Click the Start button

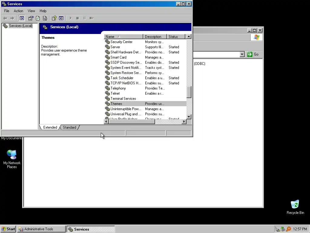8,229
